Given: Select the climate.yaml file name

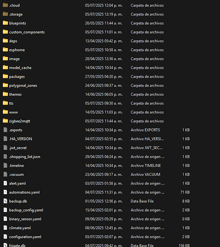Looking at the screenshot, I should (x=20, y=228).
